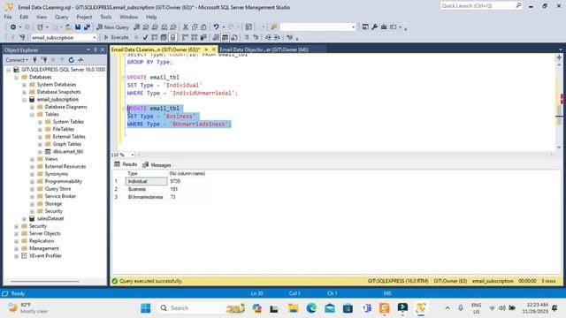Open Microsoft Edge from the taskbar
The width and height of the screenshot is (566, 318).
point(311,308)
